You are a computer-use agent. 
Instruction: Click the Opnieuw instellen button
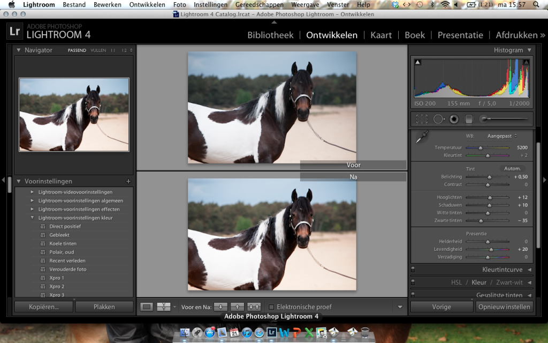coord(504,307)
